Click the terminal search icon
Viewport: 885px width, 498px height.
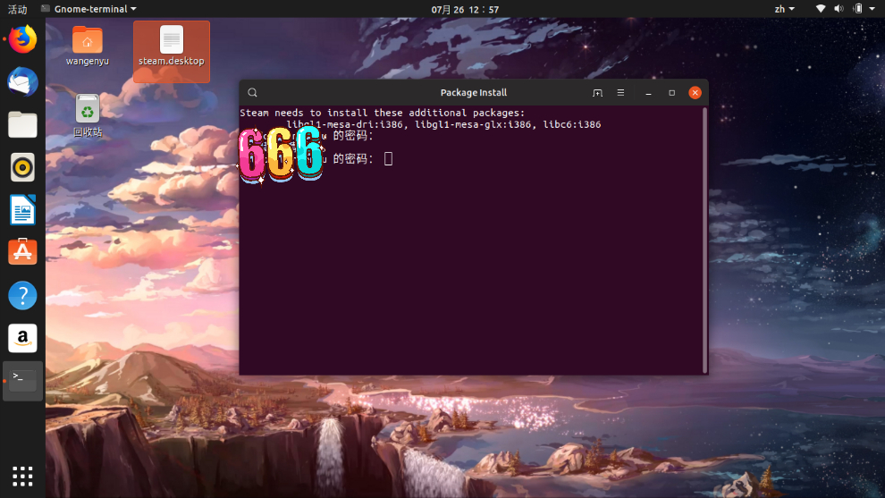tap(252, 93)
